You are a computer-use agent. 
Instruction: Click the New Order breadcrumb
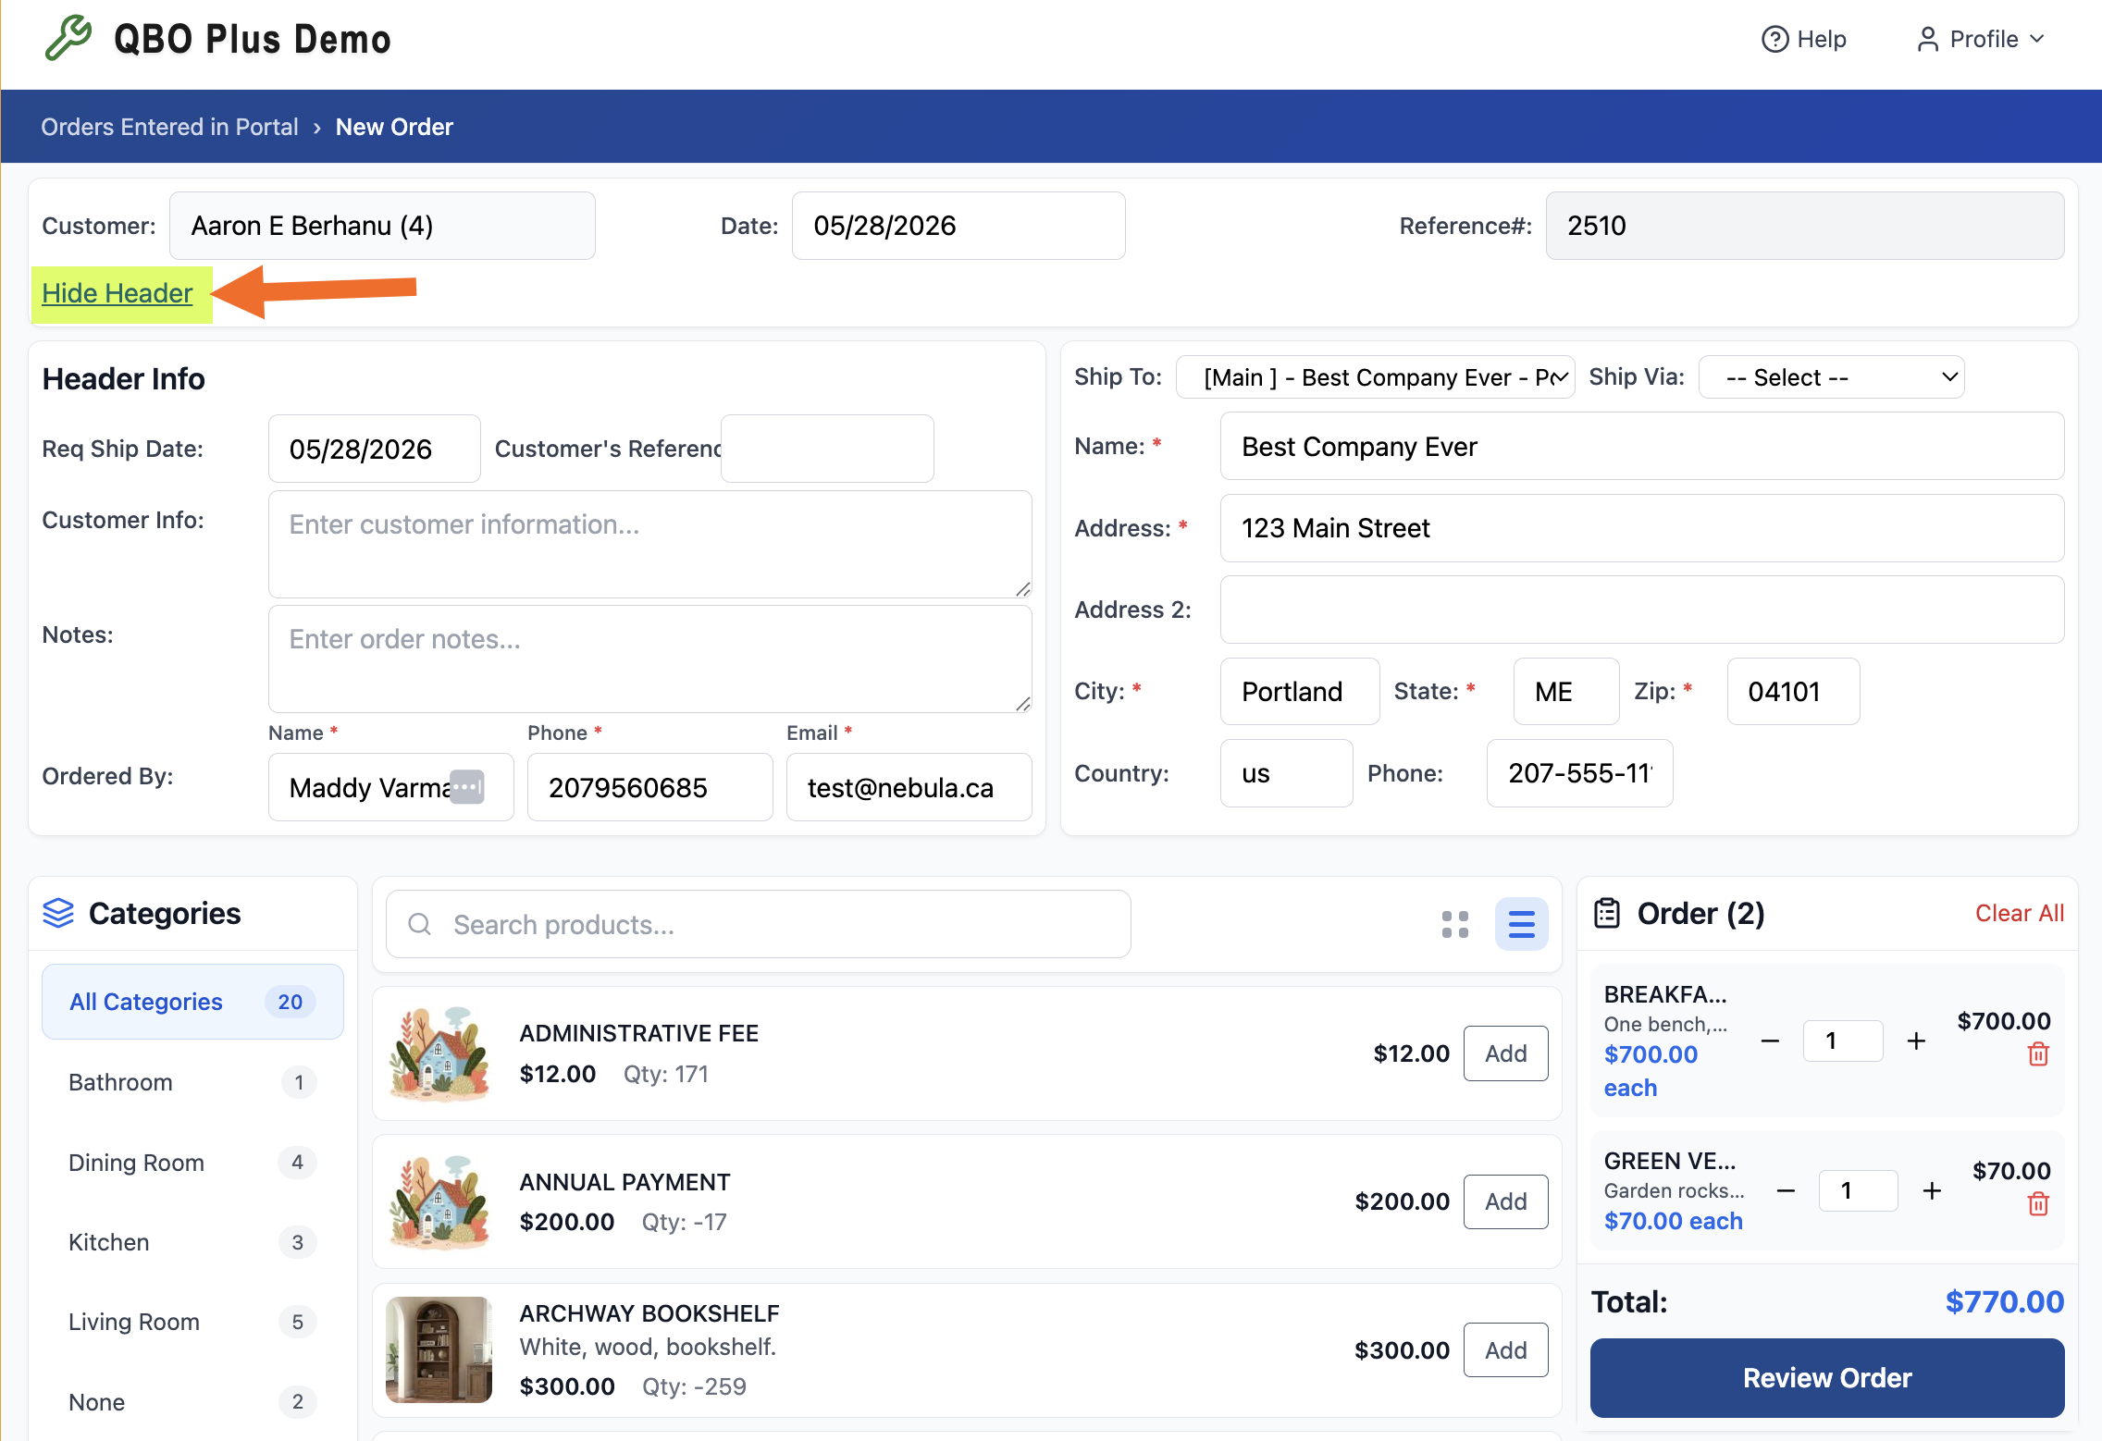[x=394, y=127]
